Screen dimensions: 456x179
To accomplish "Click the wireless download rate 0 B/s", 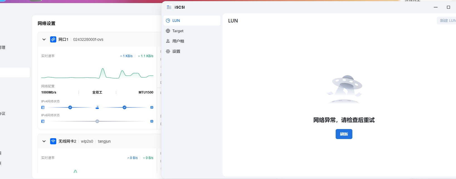I will pyautogui.click(x=148, y=158).
